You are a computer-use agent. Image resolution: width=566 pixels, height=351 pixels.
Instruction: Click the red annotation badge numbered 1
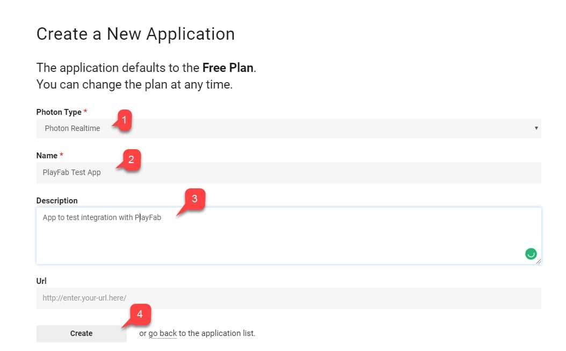click(124, 120)
